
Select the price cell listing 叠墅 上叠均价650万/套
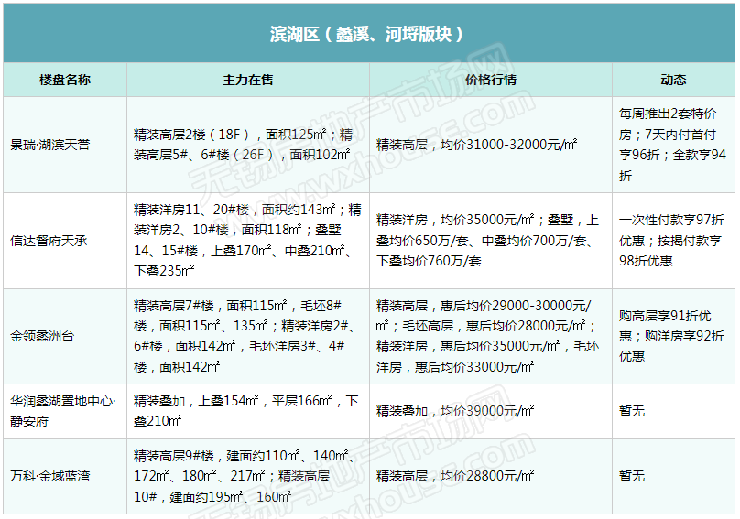pos(491,241)
